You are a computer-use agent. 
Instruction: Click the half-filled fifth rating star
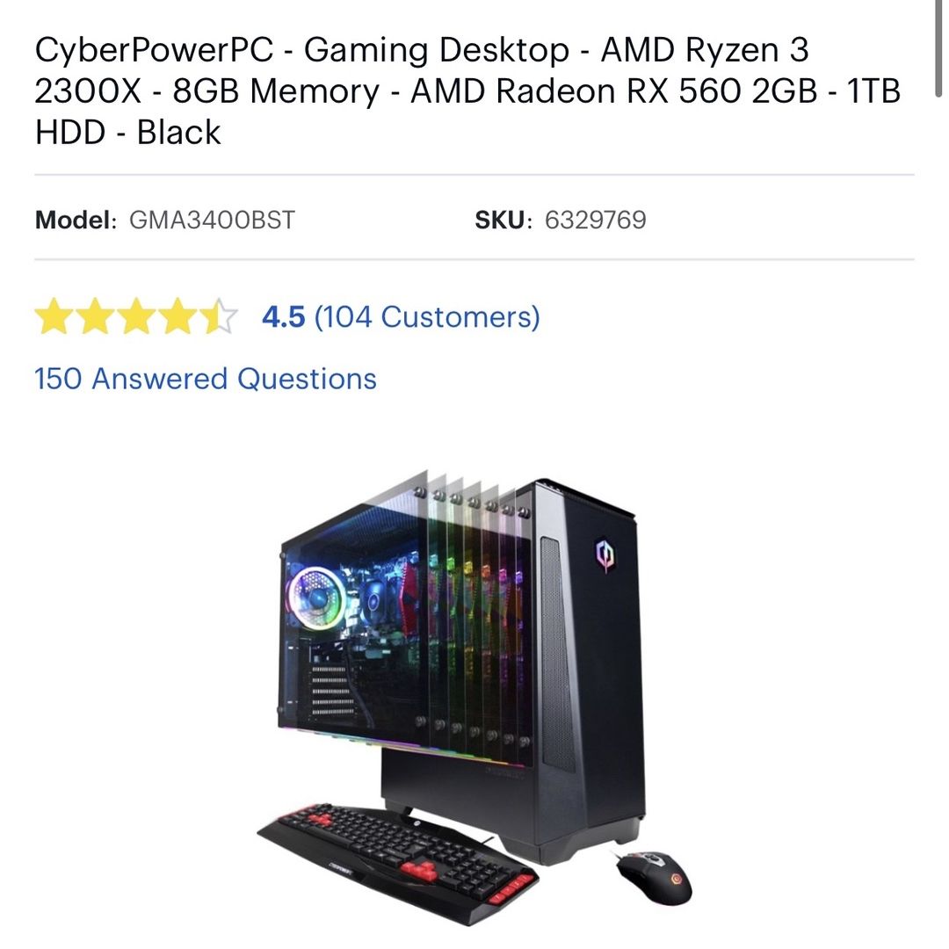pyautogui.click(x=219, y=316)
